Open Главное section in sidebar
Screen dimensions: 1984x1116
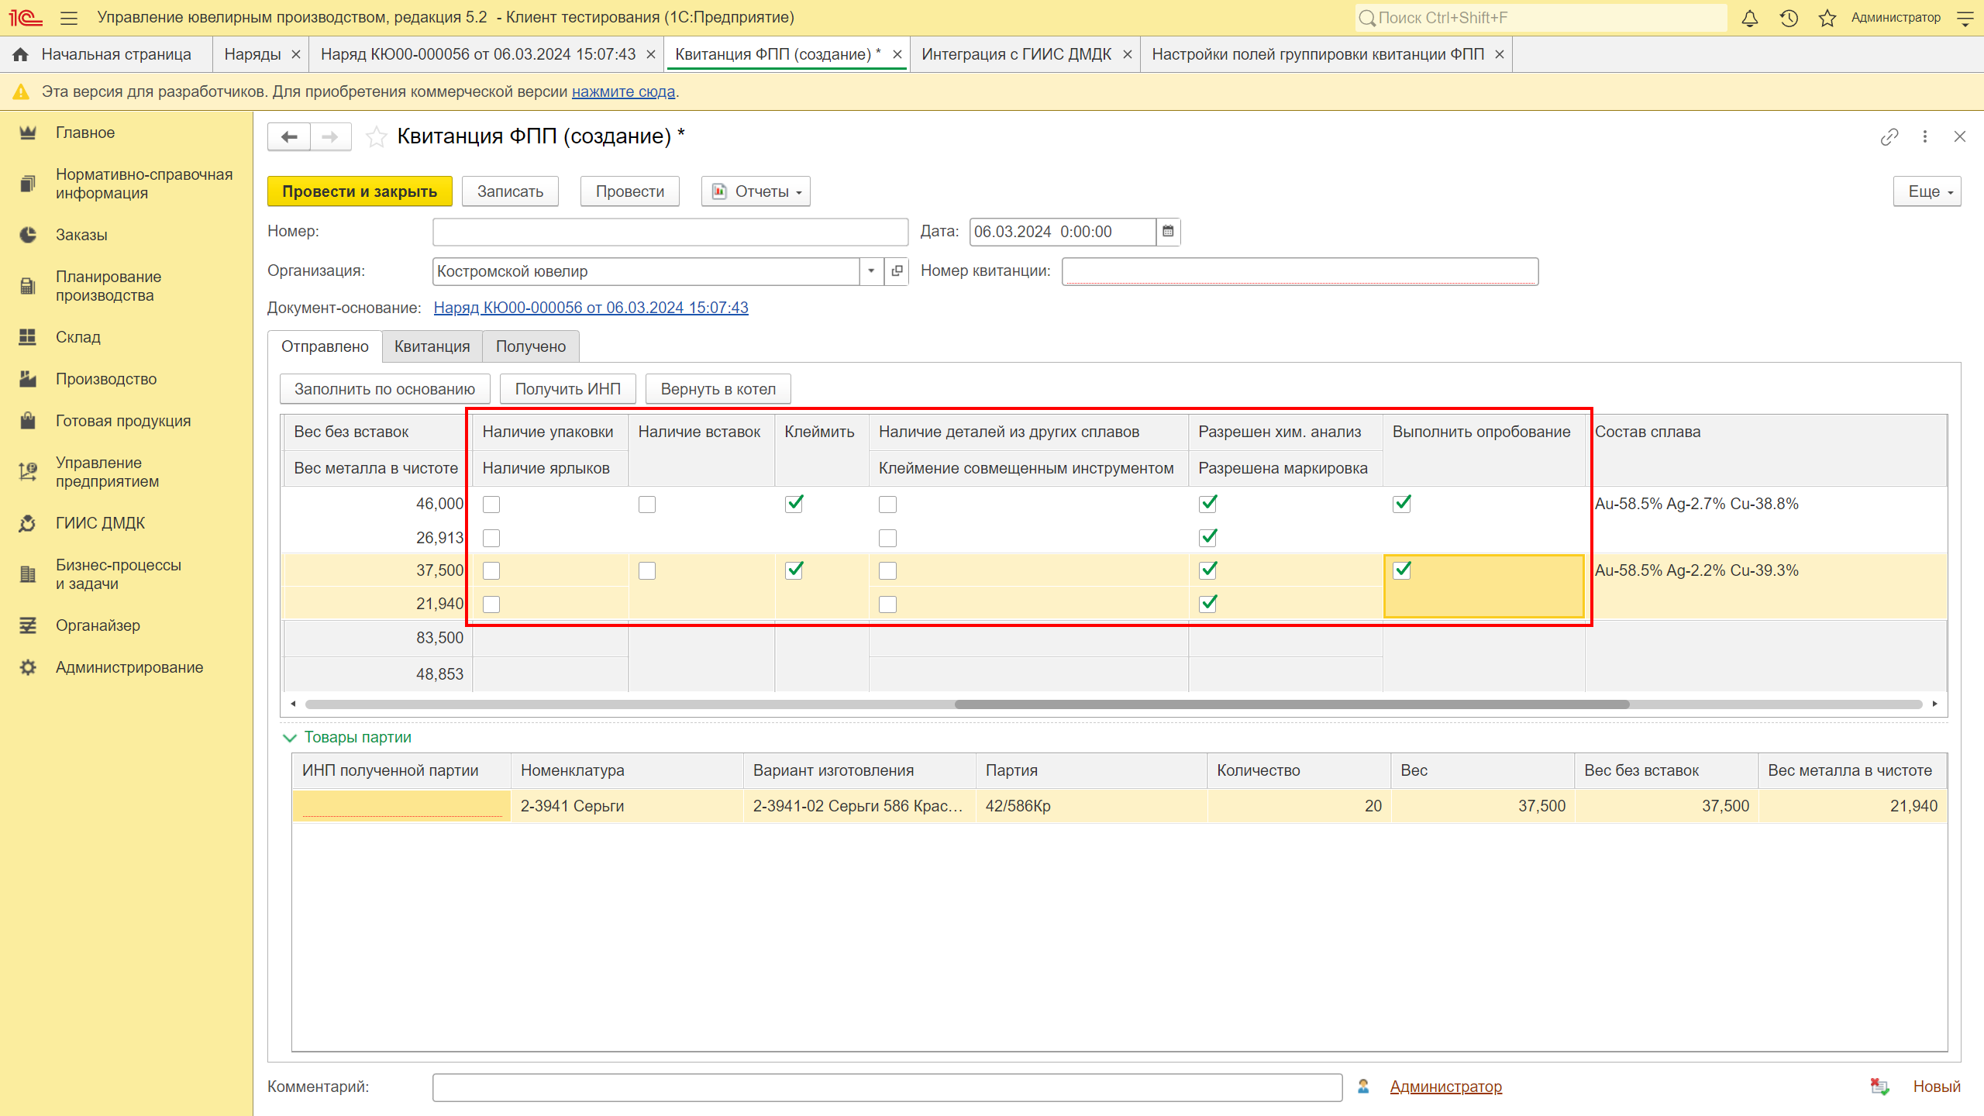[85, 133]
